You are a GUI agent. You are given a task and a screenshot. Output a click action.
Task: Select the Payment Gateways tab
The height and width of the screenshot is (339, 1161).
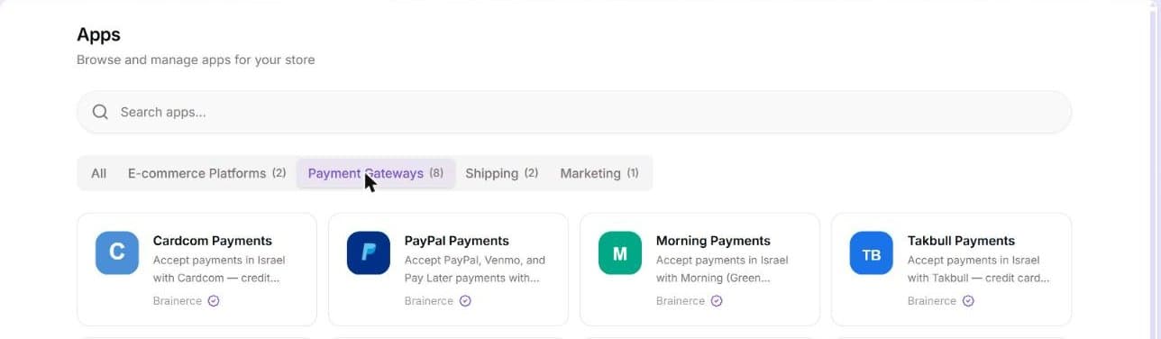376,173
